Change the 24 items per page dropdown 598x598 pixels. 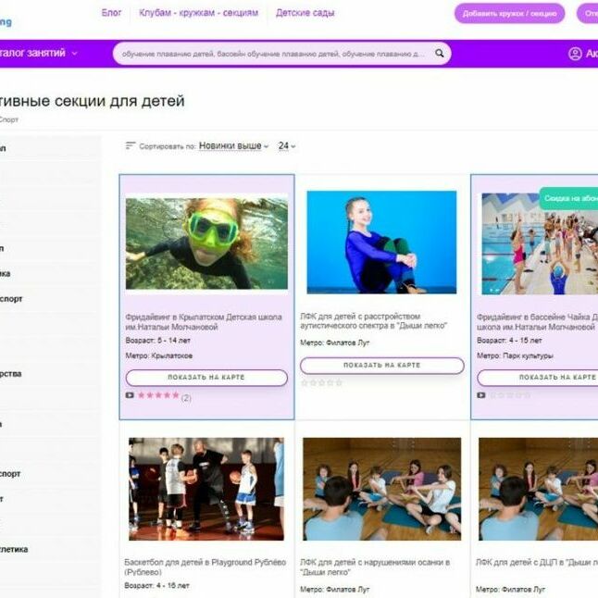[287, 145]
